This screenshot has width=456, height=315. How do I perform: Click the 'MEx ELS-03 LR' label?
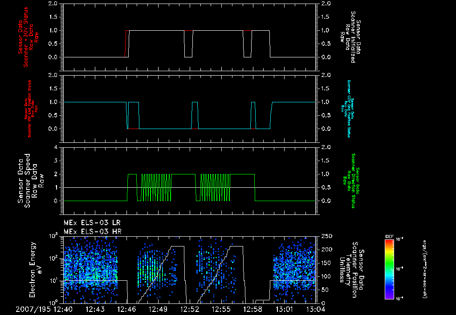pos(92,223)
